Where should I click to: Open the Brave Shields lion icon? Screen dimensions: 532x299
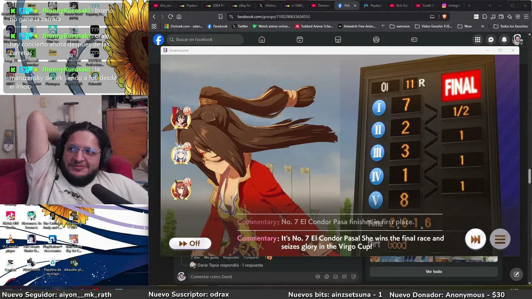click(x=444, y=17)
